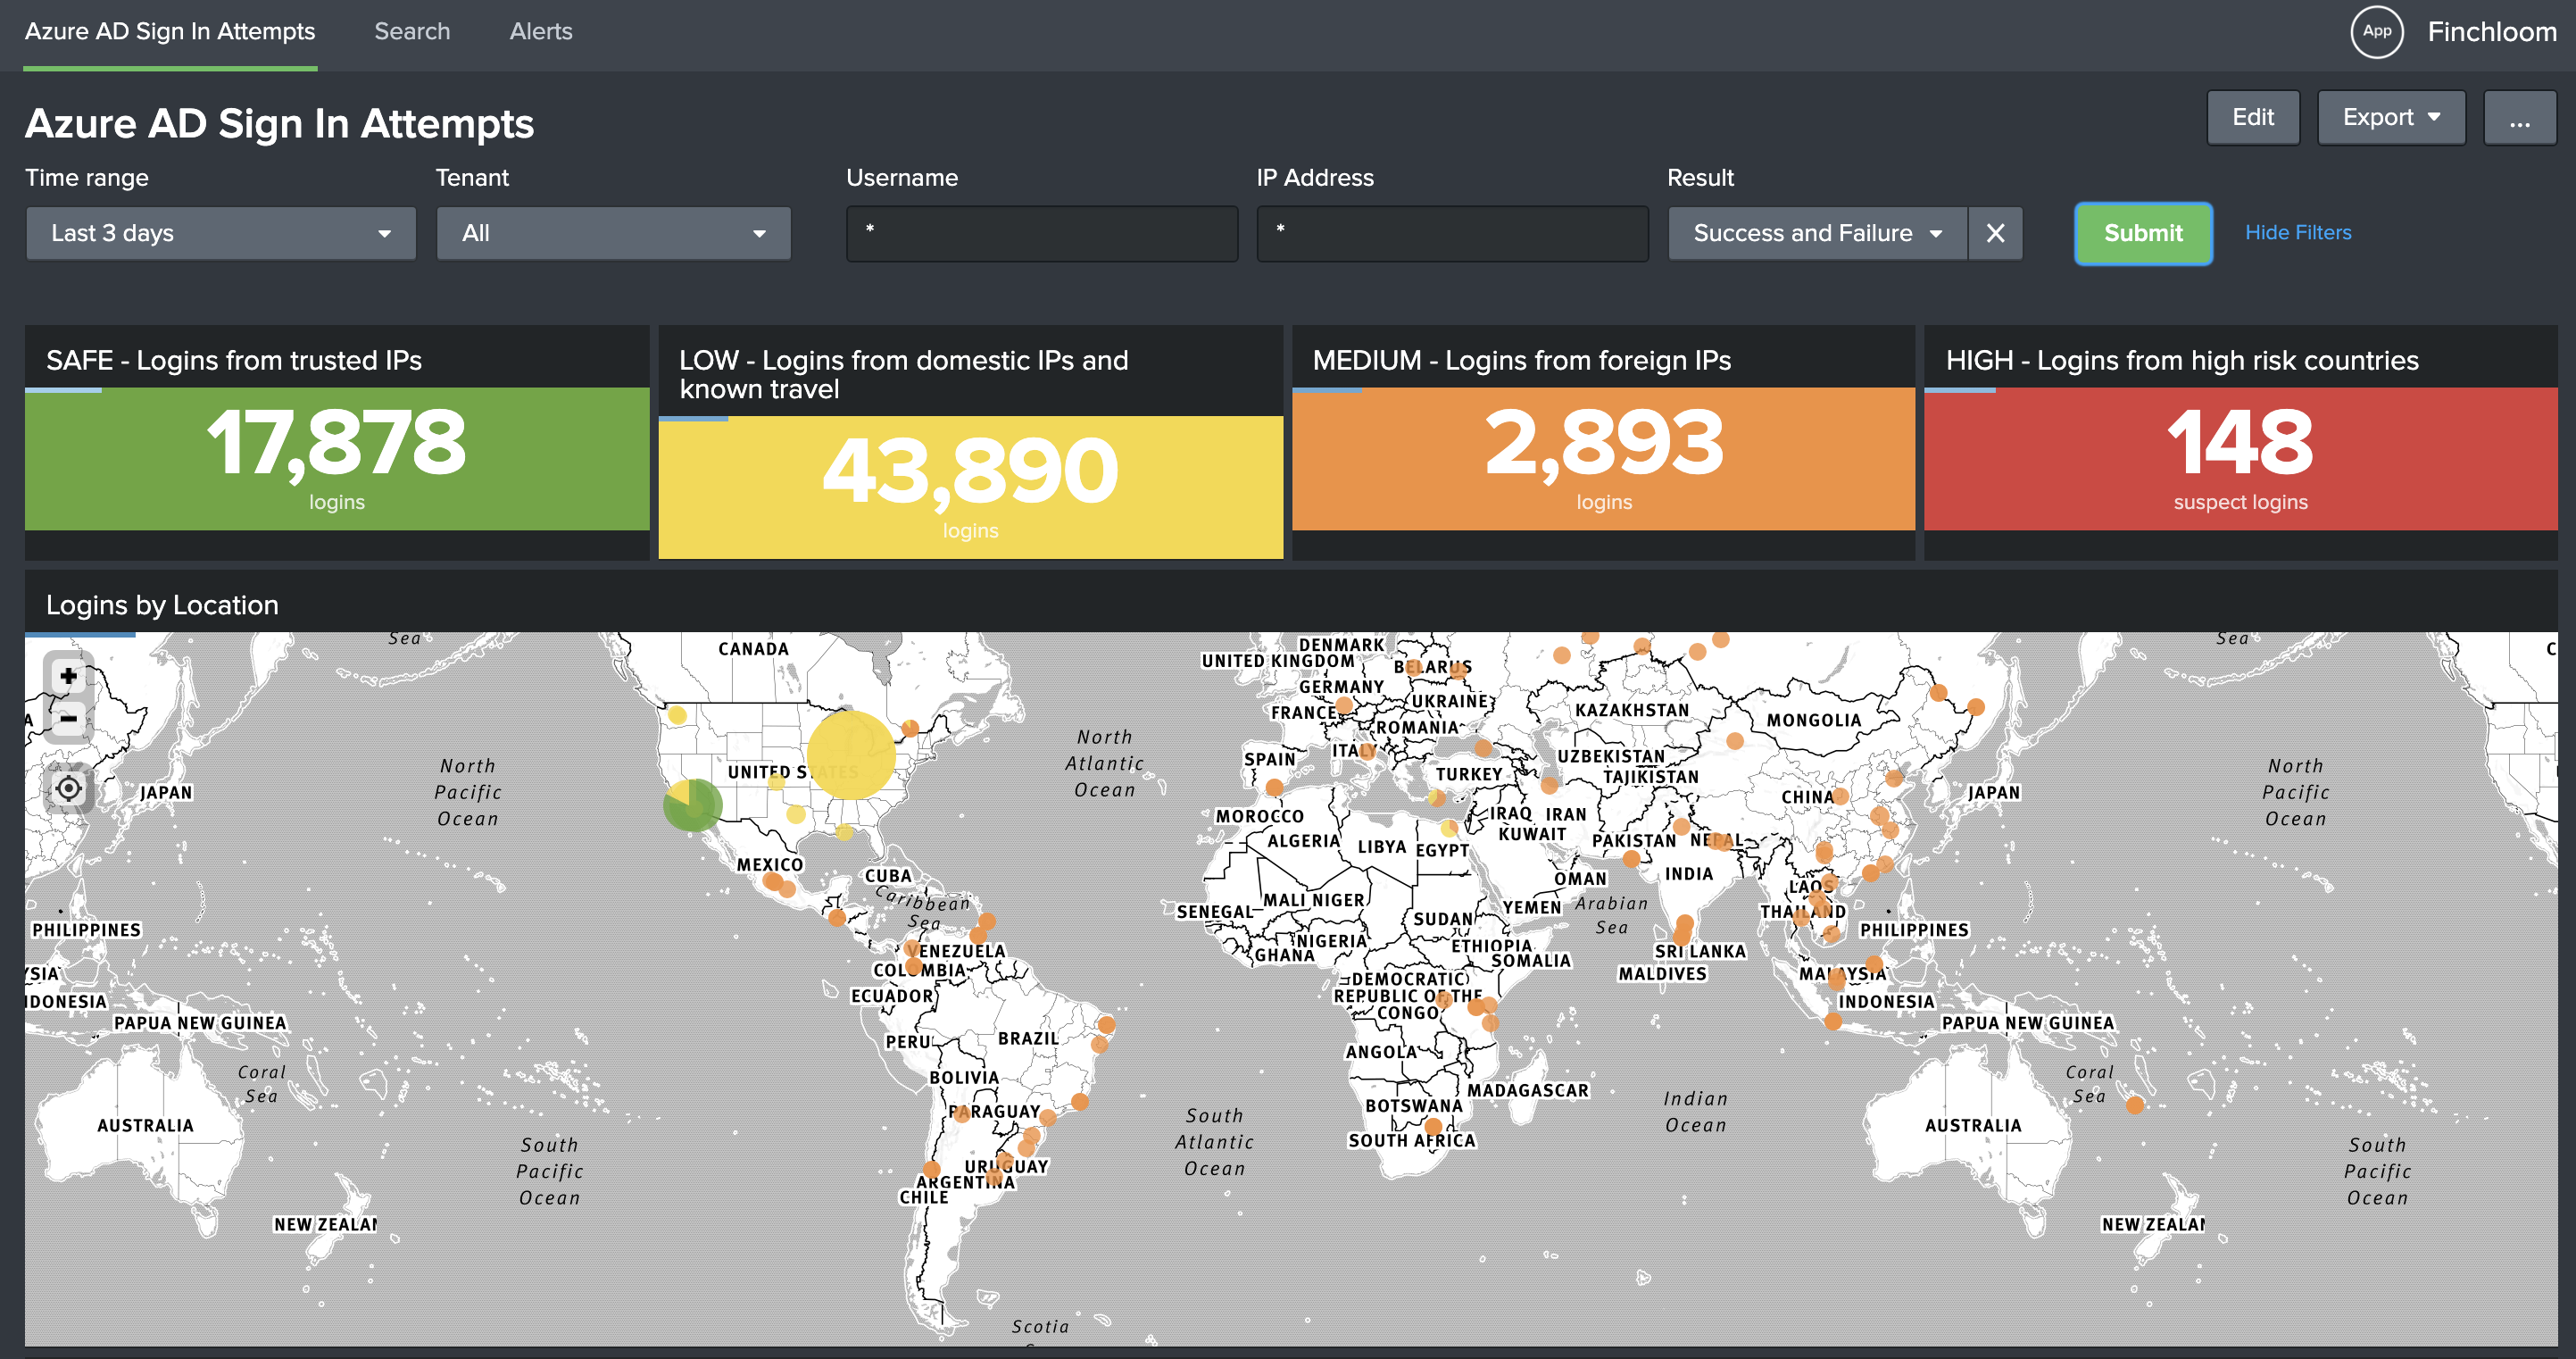Expand the Time range dropdown
Image resolution: width=2576 pixels, height=1359 pixels.
(220, 233)
